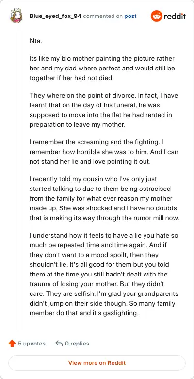
Task: Click the "Nta." opening line
Action: tap(36, 41)
